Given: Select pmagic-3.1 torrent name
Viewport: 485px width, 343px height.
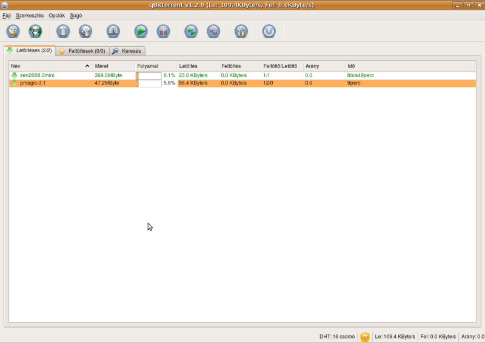Looking at the screenshot, I should point(33,83).
